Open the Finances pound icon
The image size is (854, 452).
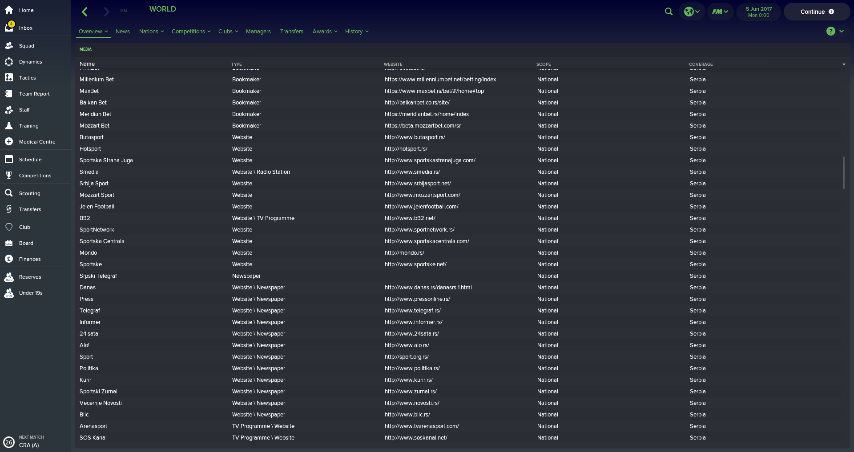click(9, 259)
